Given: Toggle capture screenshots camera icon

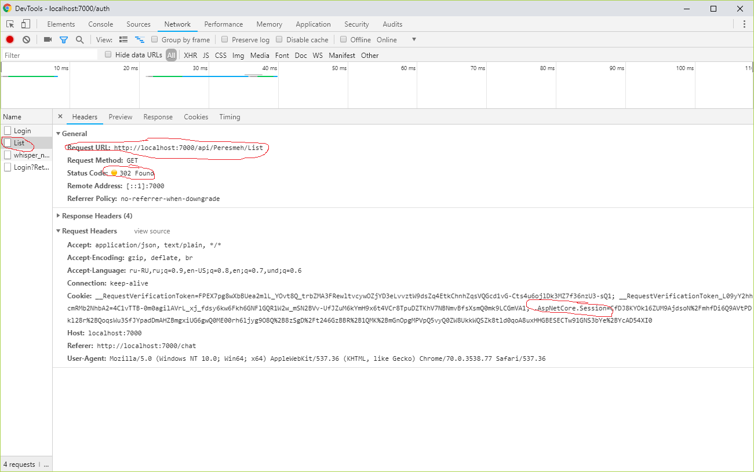Looking at the screenshot, I should pos(48,39).
